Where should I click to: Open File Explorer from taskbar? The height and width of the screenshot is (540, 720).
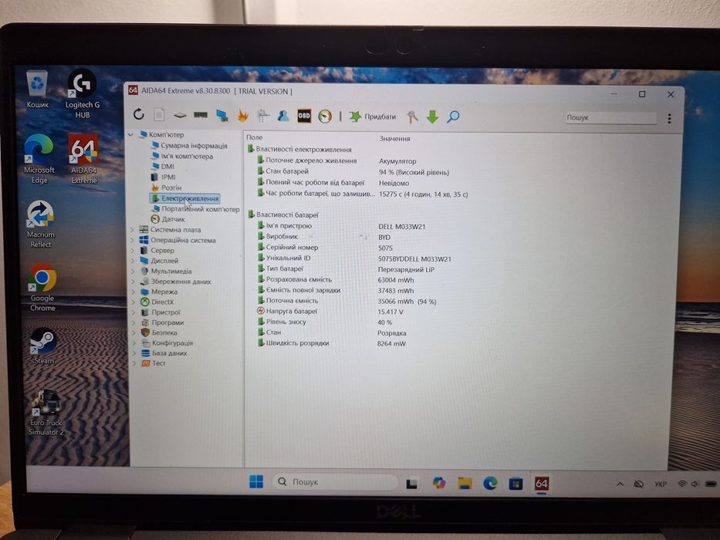tap(465, 483)
